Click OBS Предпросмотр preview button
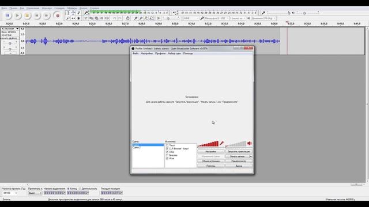This screenshot has width=369, height=207. tap(239, 161)
